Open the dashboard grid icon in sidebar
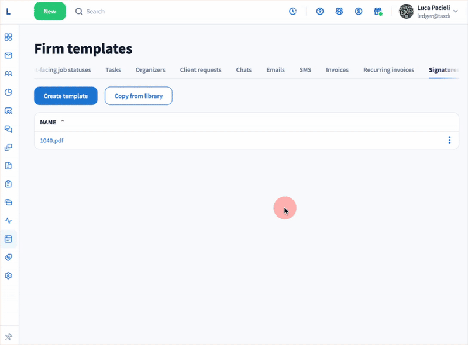This screenshot has height=345, width=468. coord(8,37)
